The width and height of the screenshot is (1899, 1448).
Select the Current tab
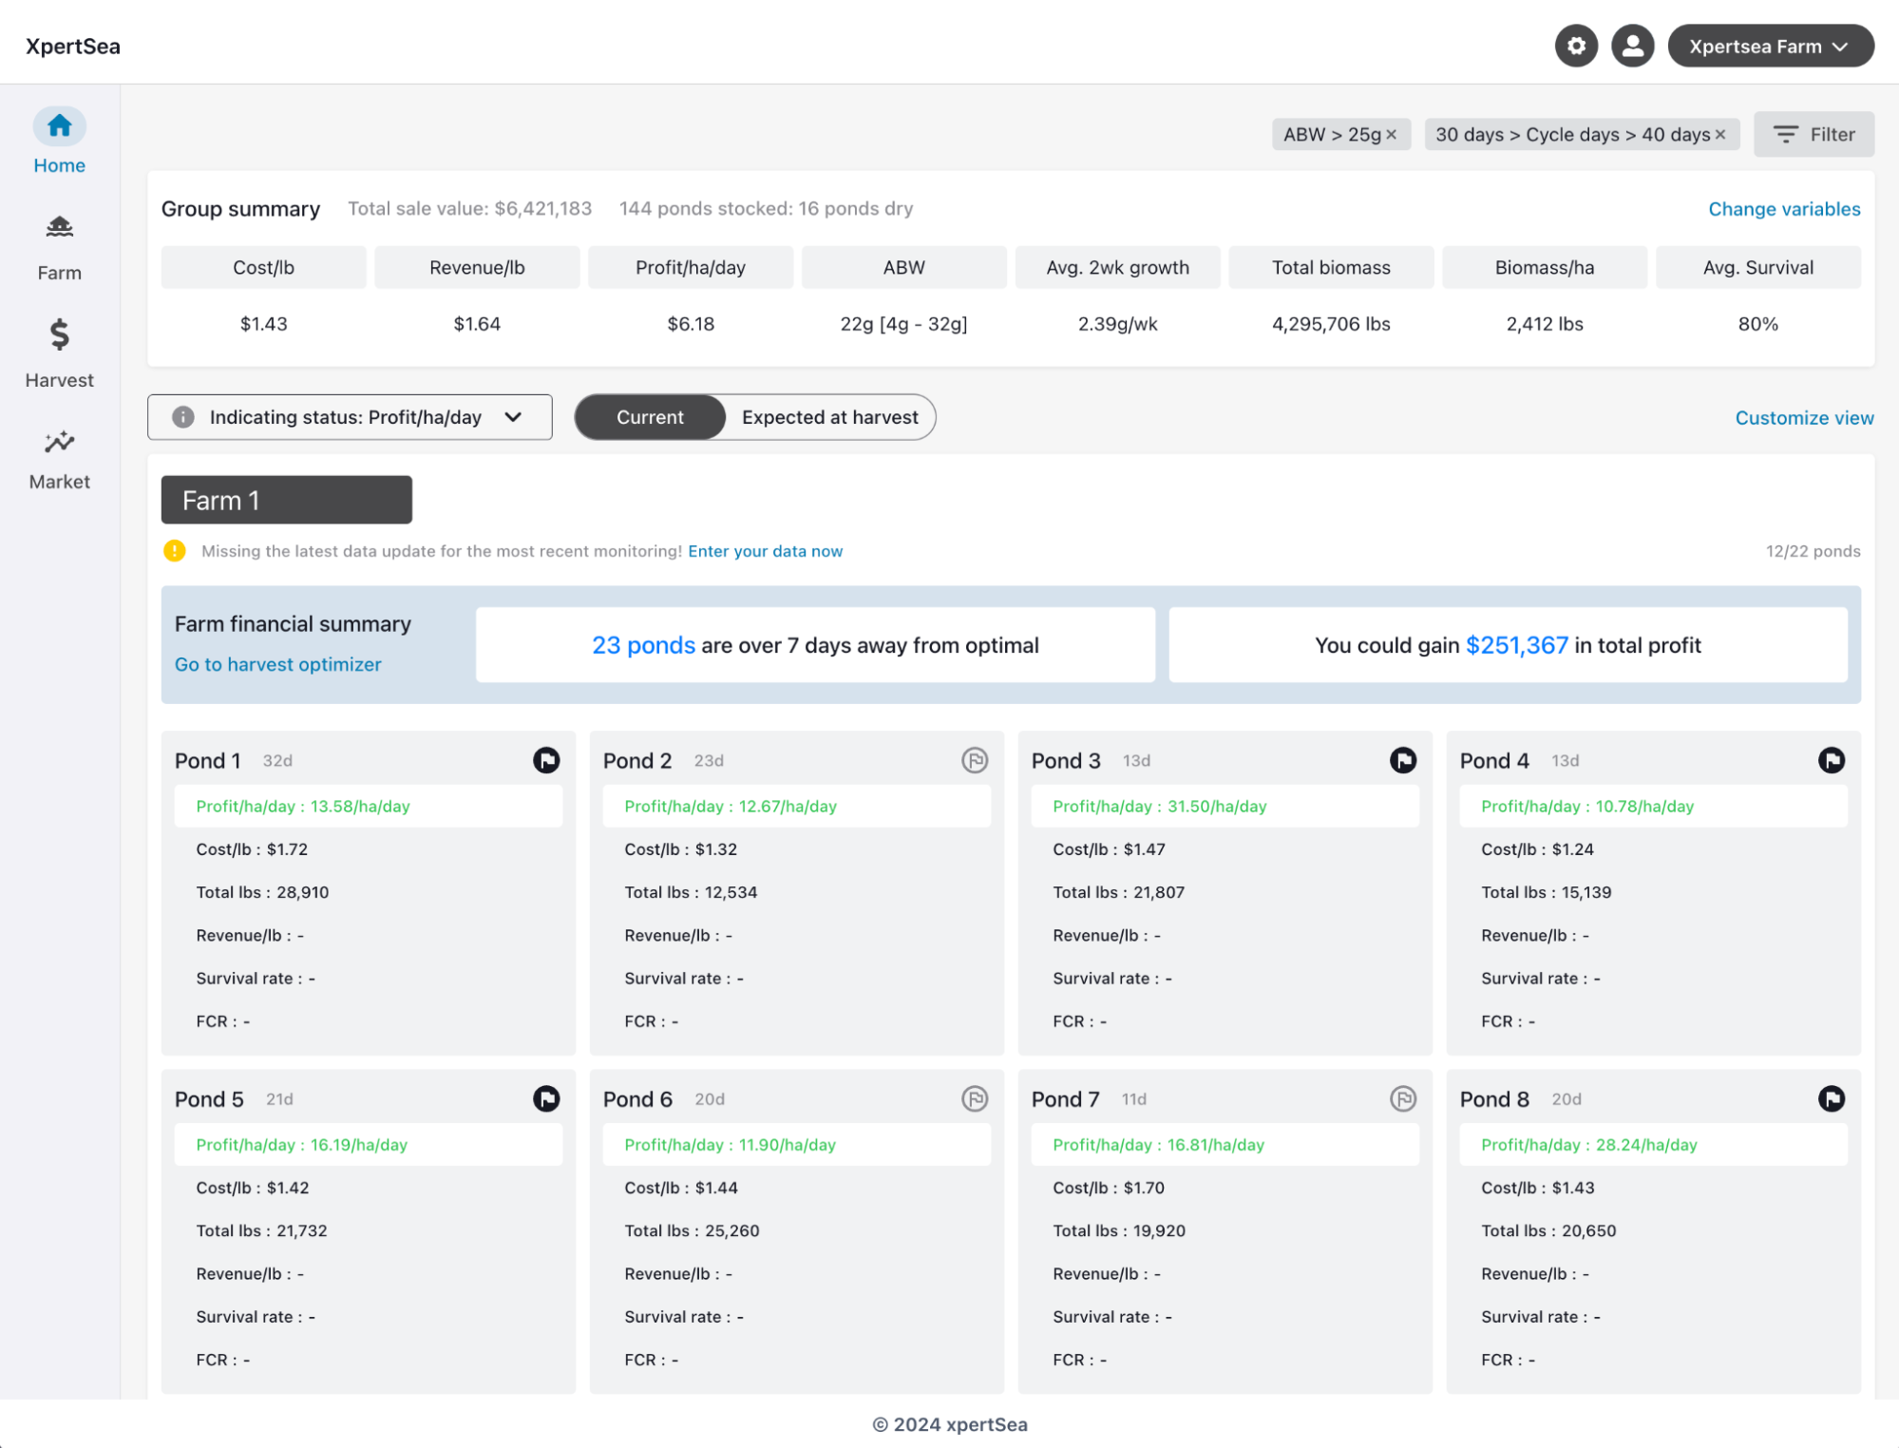click(649, 416)
